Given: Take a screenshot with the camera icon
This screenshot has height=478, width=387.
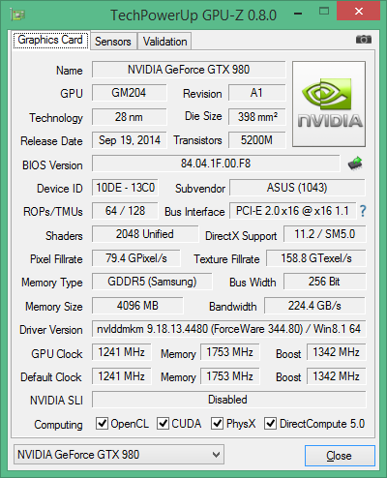Looking at the screenshot, I should (x=364, y=40).
